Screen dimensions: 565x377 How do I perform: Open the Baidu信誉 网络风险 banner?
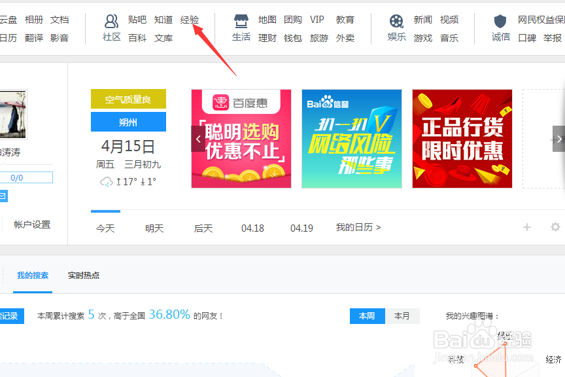coord(352,139)
